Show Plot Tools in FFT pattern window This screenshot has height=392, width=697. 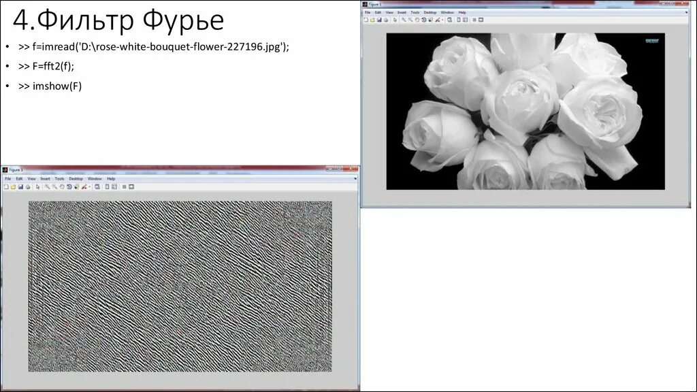(x=131, y=186)
